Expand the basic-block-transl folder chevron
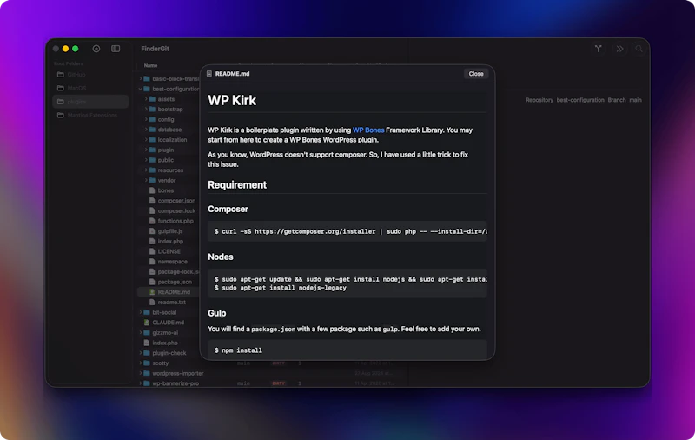The height and width of the screenshot is (440, 695). point(141,79)
